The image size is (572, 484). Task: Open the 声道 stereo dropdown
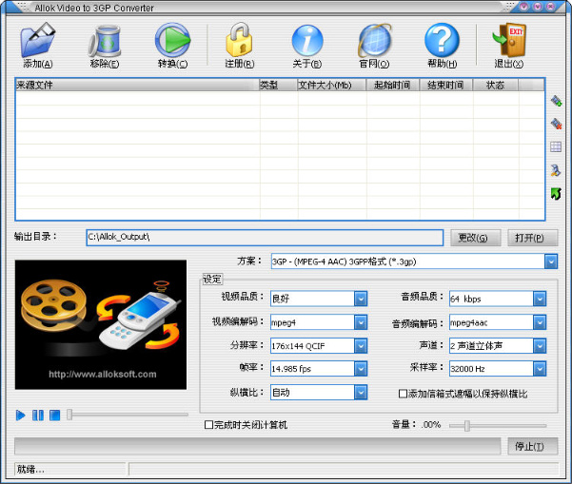[x=540, y=346]
